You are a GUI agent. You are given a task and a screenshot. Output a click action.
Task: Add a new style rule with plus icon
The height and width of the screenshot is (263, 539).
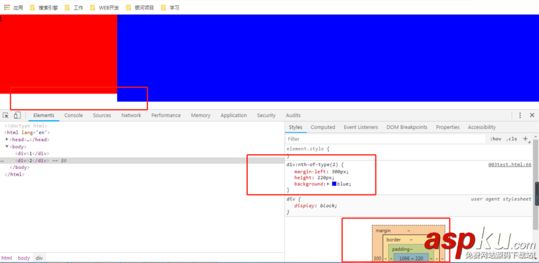[526, 139]
